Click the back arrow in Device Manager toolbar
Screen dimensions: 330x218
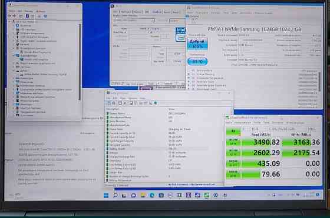pyautogui.click(x=9, y=16)
